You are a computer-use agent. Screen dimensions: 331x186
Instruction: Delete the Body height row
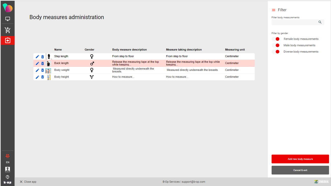click(43, 77)
